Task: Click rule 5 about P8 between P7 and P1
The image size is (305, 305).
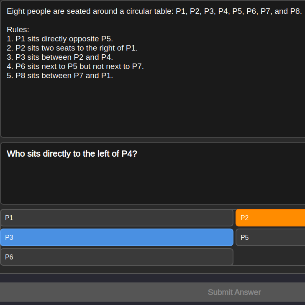Action: pyautogui.click(x=60, y=76)
